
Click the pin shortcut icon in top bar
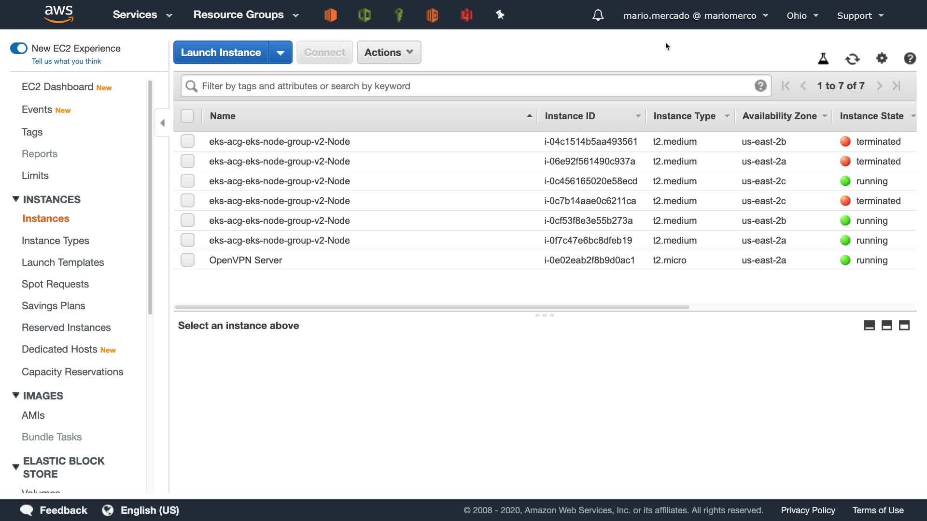500,15
